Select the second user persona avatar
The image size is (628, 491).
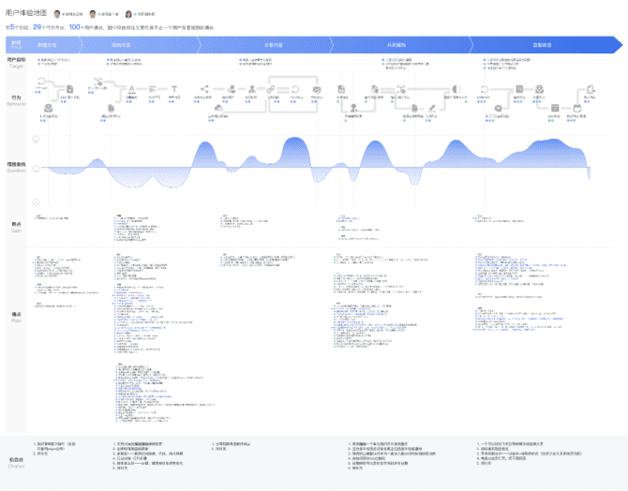93,14
